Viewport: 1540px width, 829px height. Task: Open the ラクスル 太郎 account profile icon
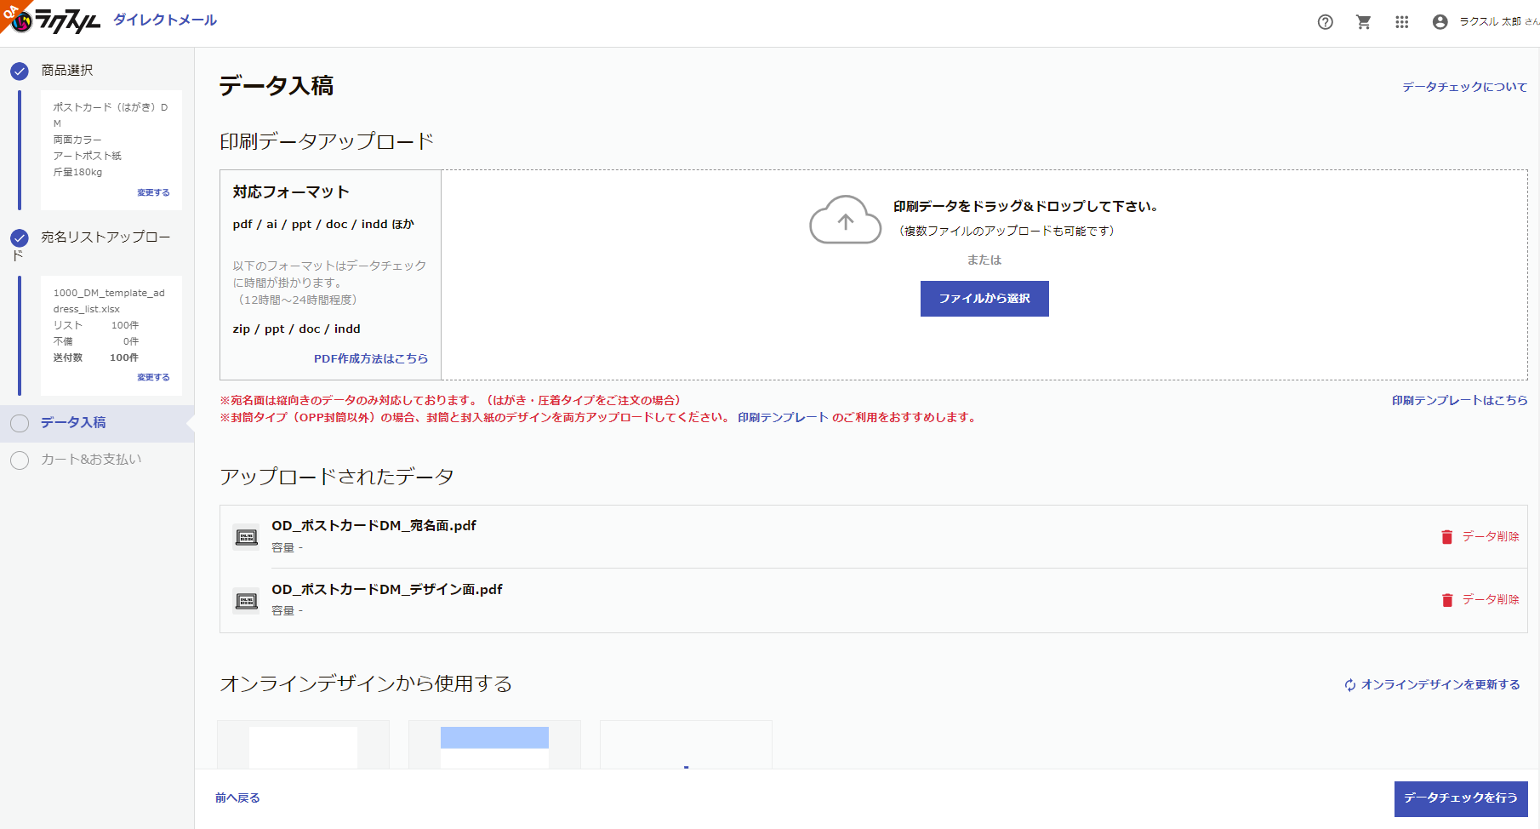[x=1440, y=22]
